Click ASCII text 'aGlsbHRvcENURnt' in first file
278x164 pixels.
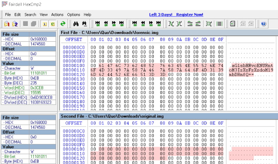click(252, 66)
